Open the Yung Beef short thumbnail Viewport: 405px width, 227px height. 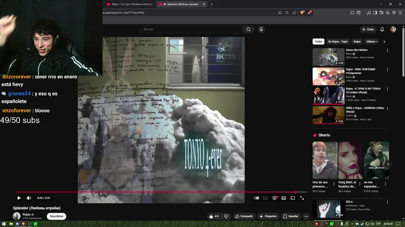[x=351, y=160]
